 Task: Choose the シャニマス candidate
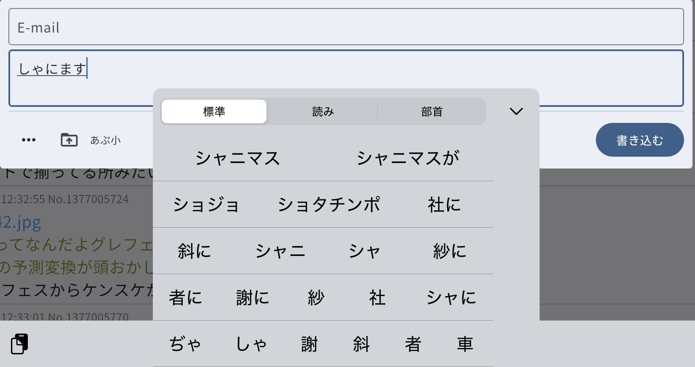(x=238, y=158)
